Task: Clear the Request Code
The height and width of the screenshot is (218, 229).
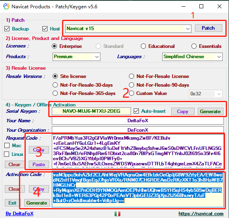Action: point(15,165)
